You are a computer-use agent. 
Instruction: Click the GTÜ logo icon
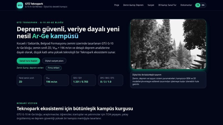(x=20, y=5)
